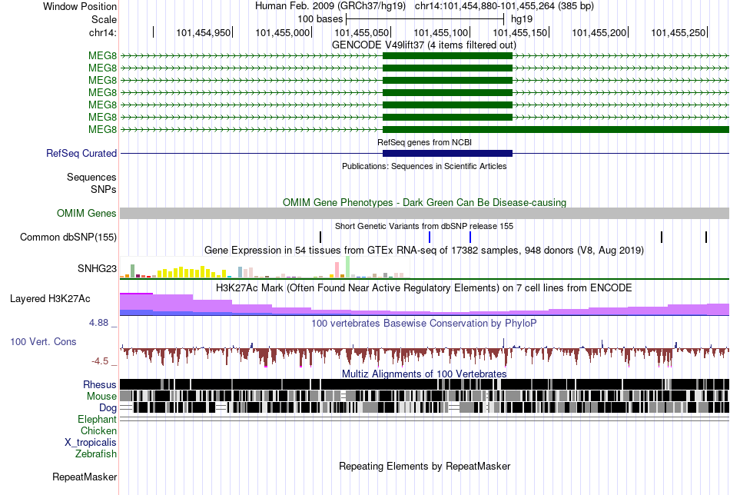The width and height of the screenshot is (730, 495).
Task: Click the gray OMIM Genes bar
Action: click(425, 213)
